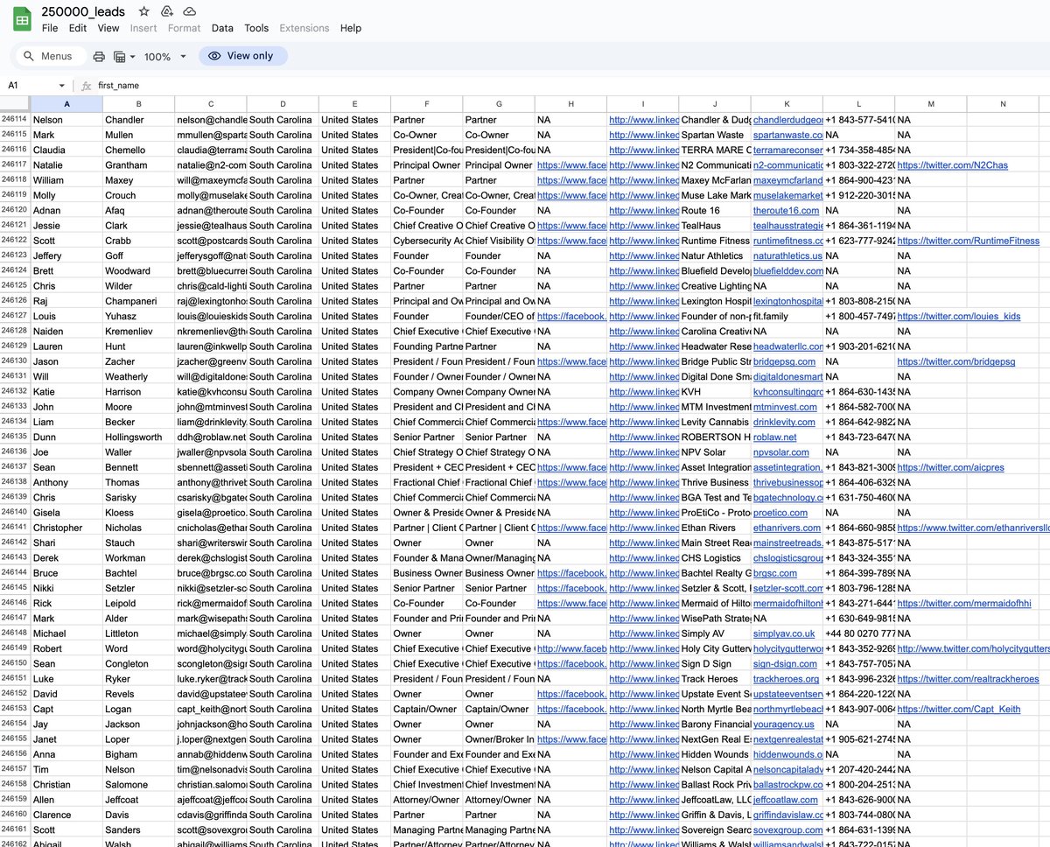Open the simplyav.co.uk website link
Viewport: 1050px width, 847px height.
[x=784, y=633]
